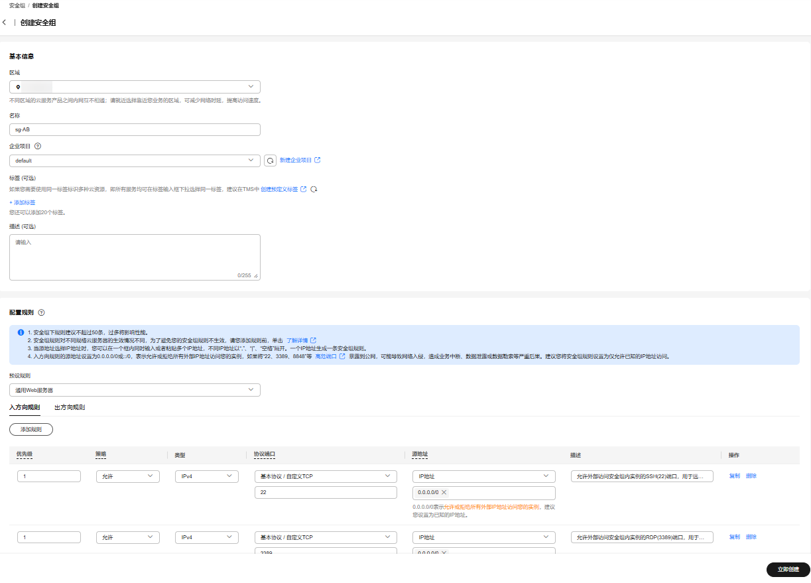Click into the 描述 text area

[135, 257]
